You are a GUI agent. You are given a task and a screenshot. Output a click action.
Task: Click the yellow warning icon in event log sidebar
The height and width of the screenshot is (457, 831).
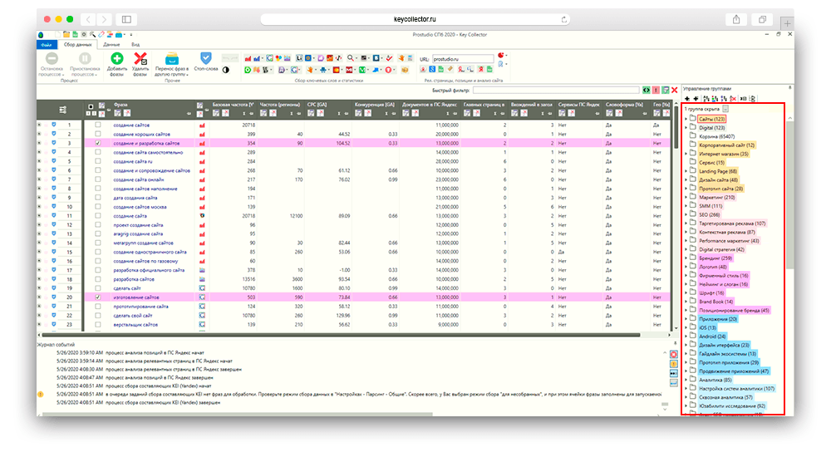coord(674,364)
